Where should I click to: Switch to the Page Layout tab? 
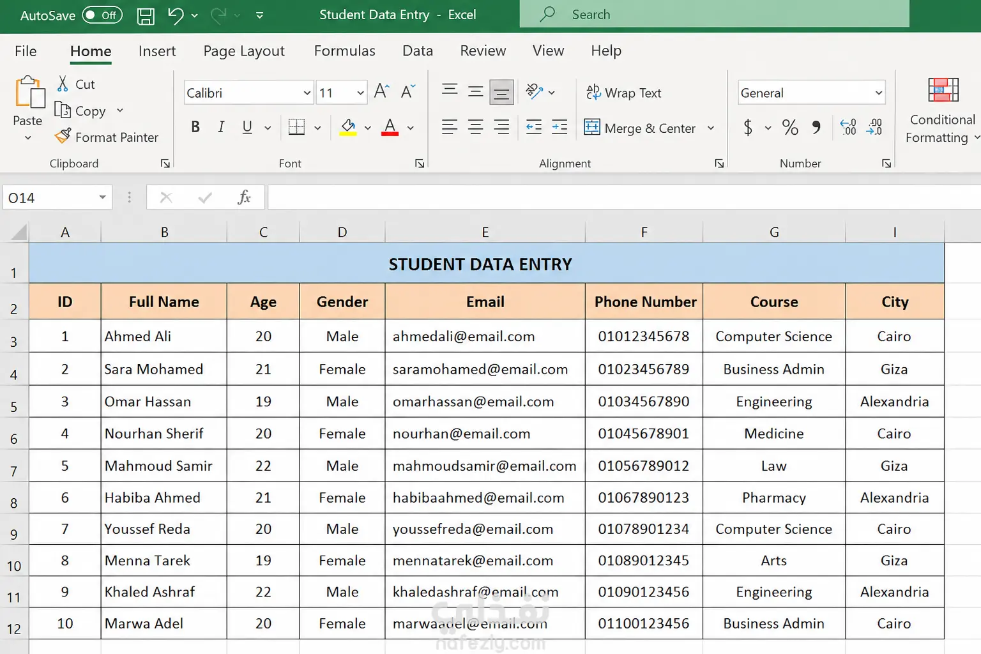pos(244,51)
